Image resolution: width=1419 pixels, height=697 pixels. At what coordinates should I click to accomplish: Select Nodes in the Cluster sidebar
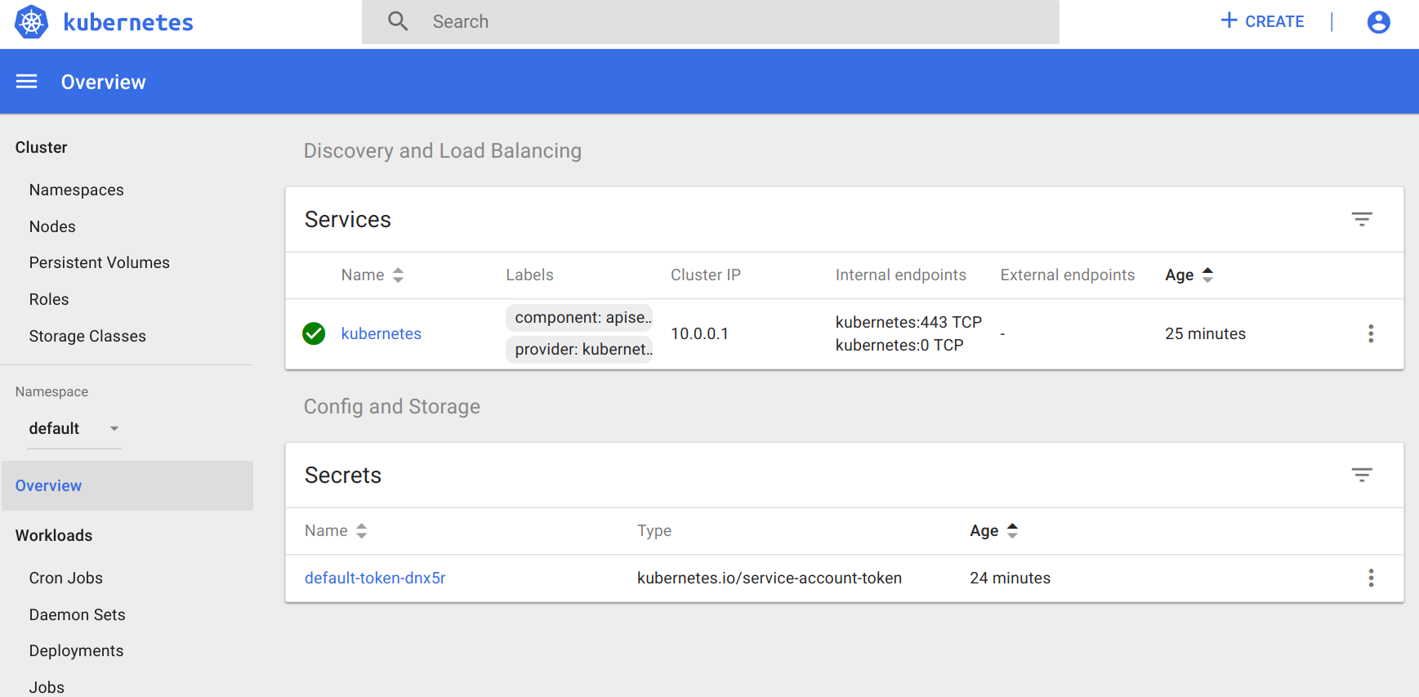[52, 226]
